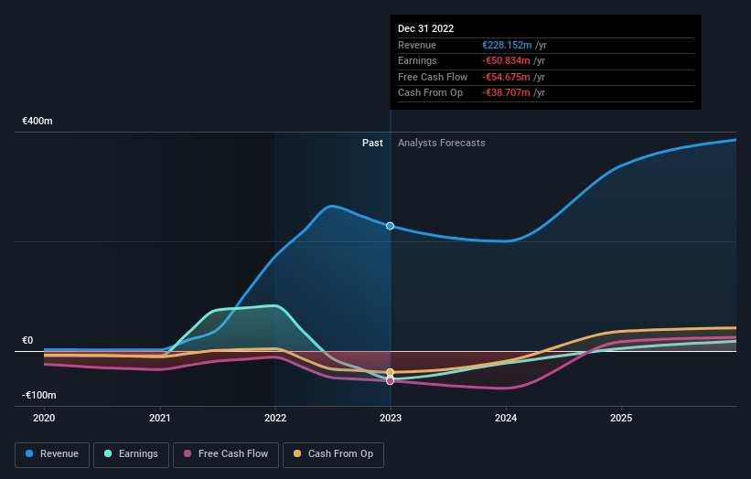This screenshot has height=479, width=751.
Task: Click the Earnings row label in the tooltip
Action: click(x=417, y=60)
